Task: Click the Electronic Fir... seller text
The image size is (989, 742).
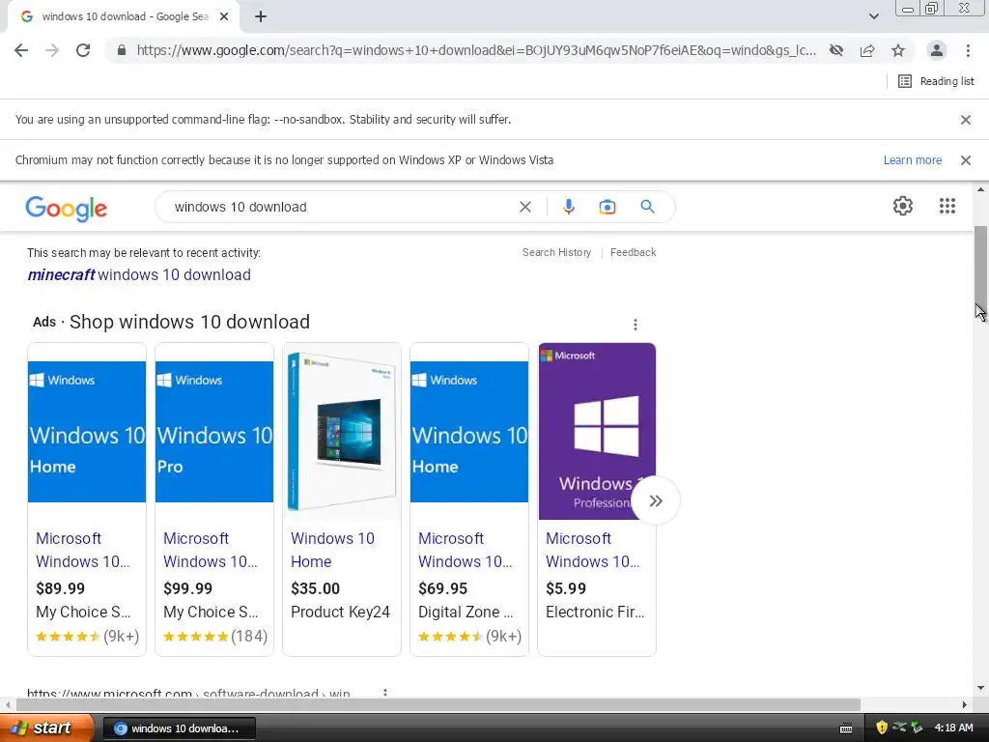Action: coord(595,612)
